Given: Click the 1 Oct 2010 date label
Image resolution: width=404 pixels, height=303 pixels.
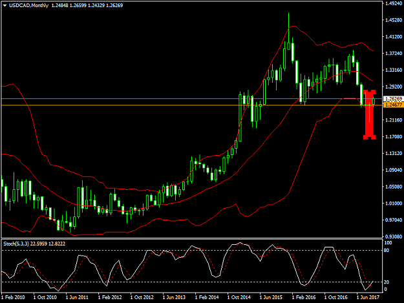Looking at the screenshot, I should pyautogui.click(x=45, y=297).
